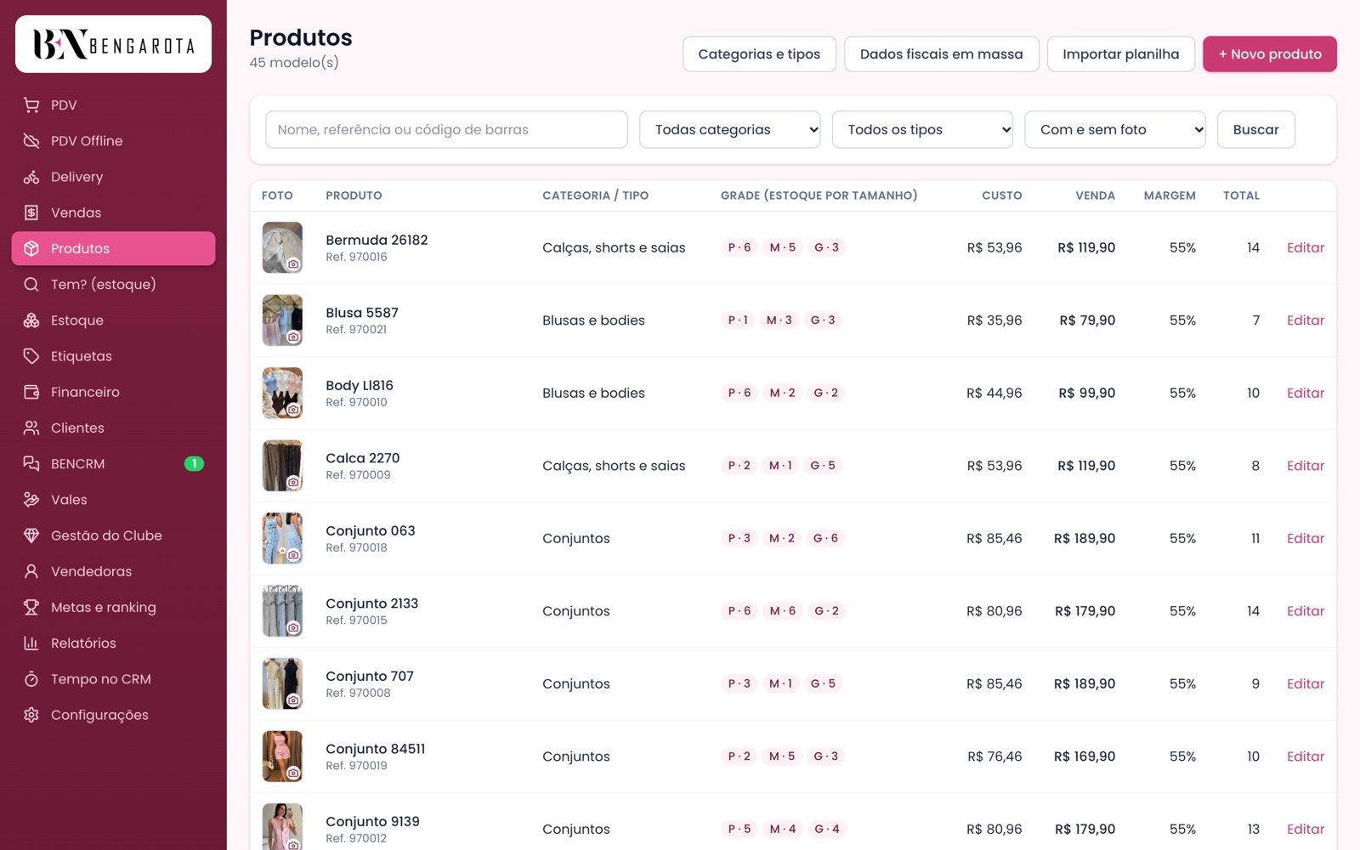This screenshot has width=1360, height=850.
Task: Expand the Com e sem foto dropdown
Action: (1115, 129)
